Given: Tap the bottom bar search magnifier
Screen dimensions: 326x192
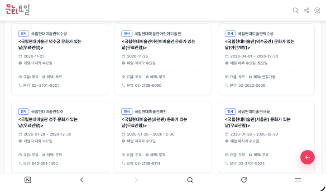Looking at the screenshot, I should point(190,180).
